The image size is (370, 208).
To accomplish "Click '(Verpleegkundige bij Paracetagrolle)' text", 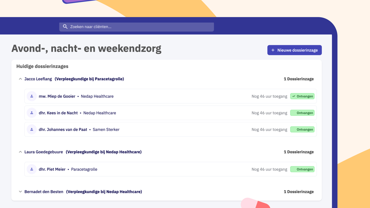I will 89,79.
